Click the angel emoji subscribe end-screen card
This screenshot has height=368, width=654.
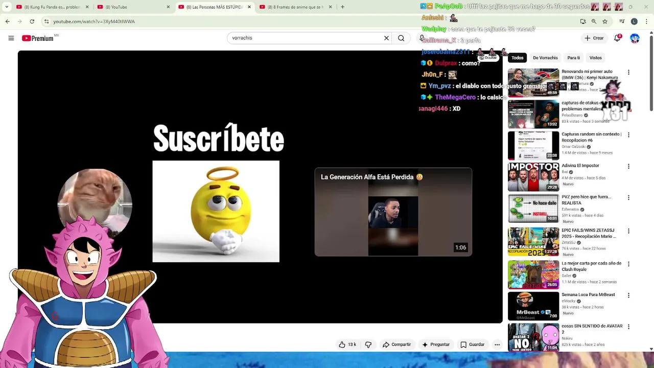tap(216, 212)
